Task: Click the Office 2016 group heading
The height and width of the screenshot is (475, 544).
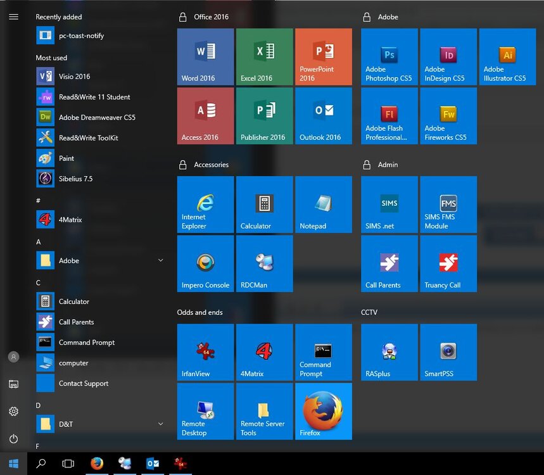Action: (x=211, y=16)
